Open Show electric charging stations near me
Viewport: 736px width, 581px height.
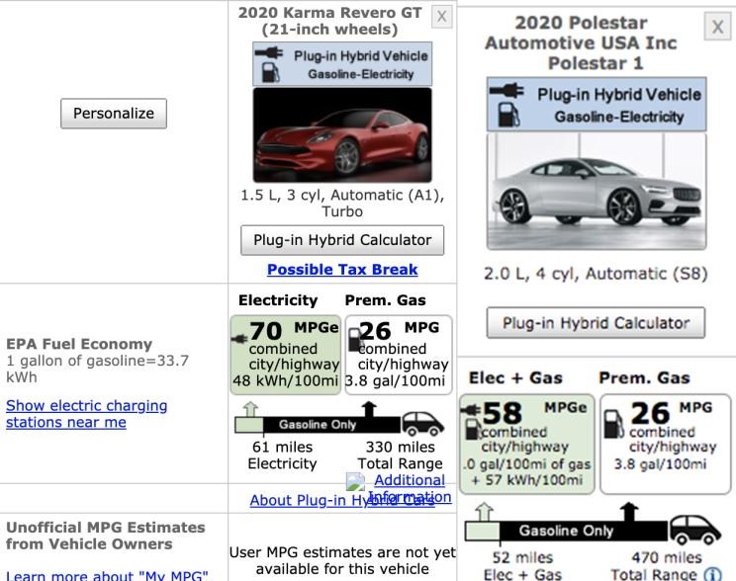tap(86, 414)
